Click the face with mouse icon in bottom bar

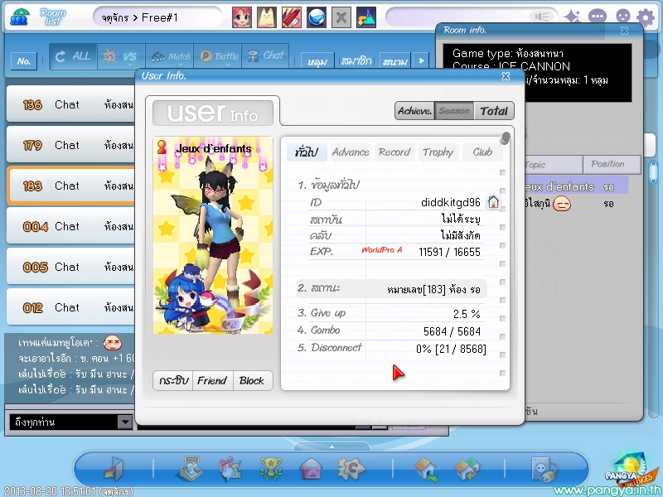544,469
